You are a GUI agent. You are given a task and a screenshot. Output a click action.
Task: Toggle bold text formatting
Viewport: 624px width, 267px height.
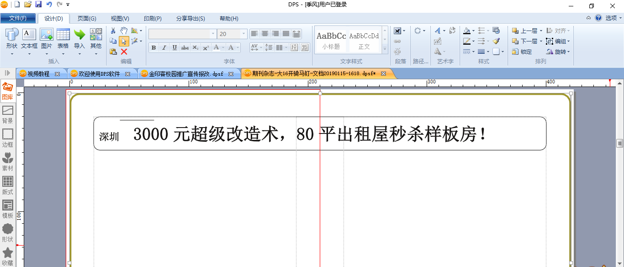[x=153, y=47]
